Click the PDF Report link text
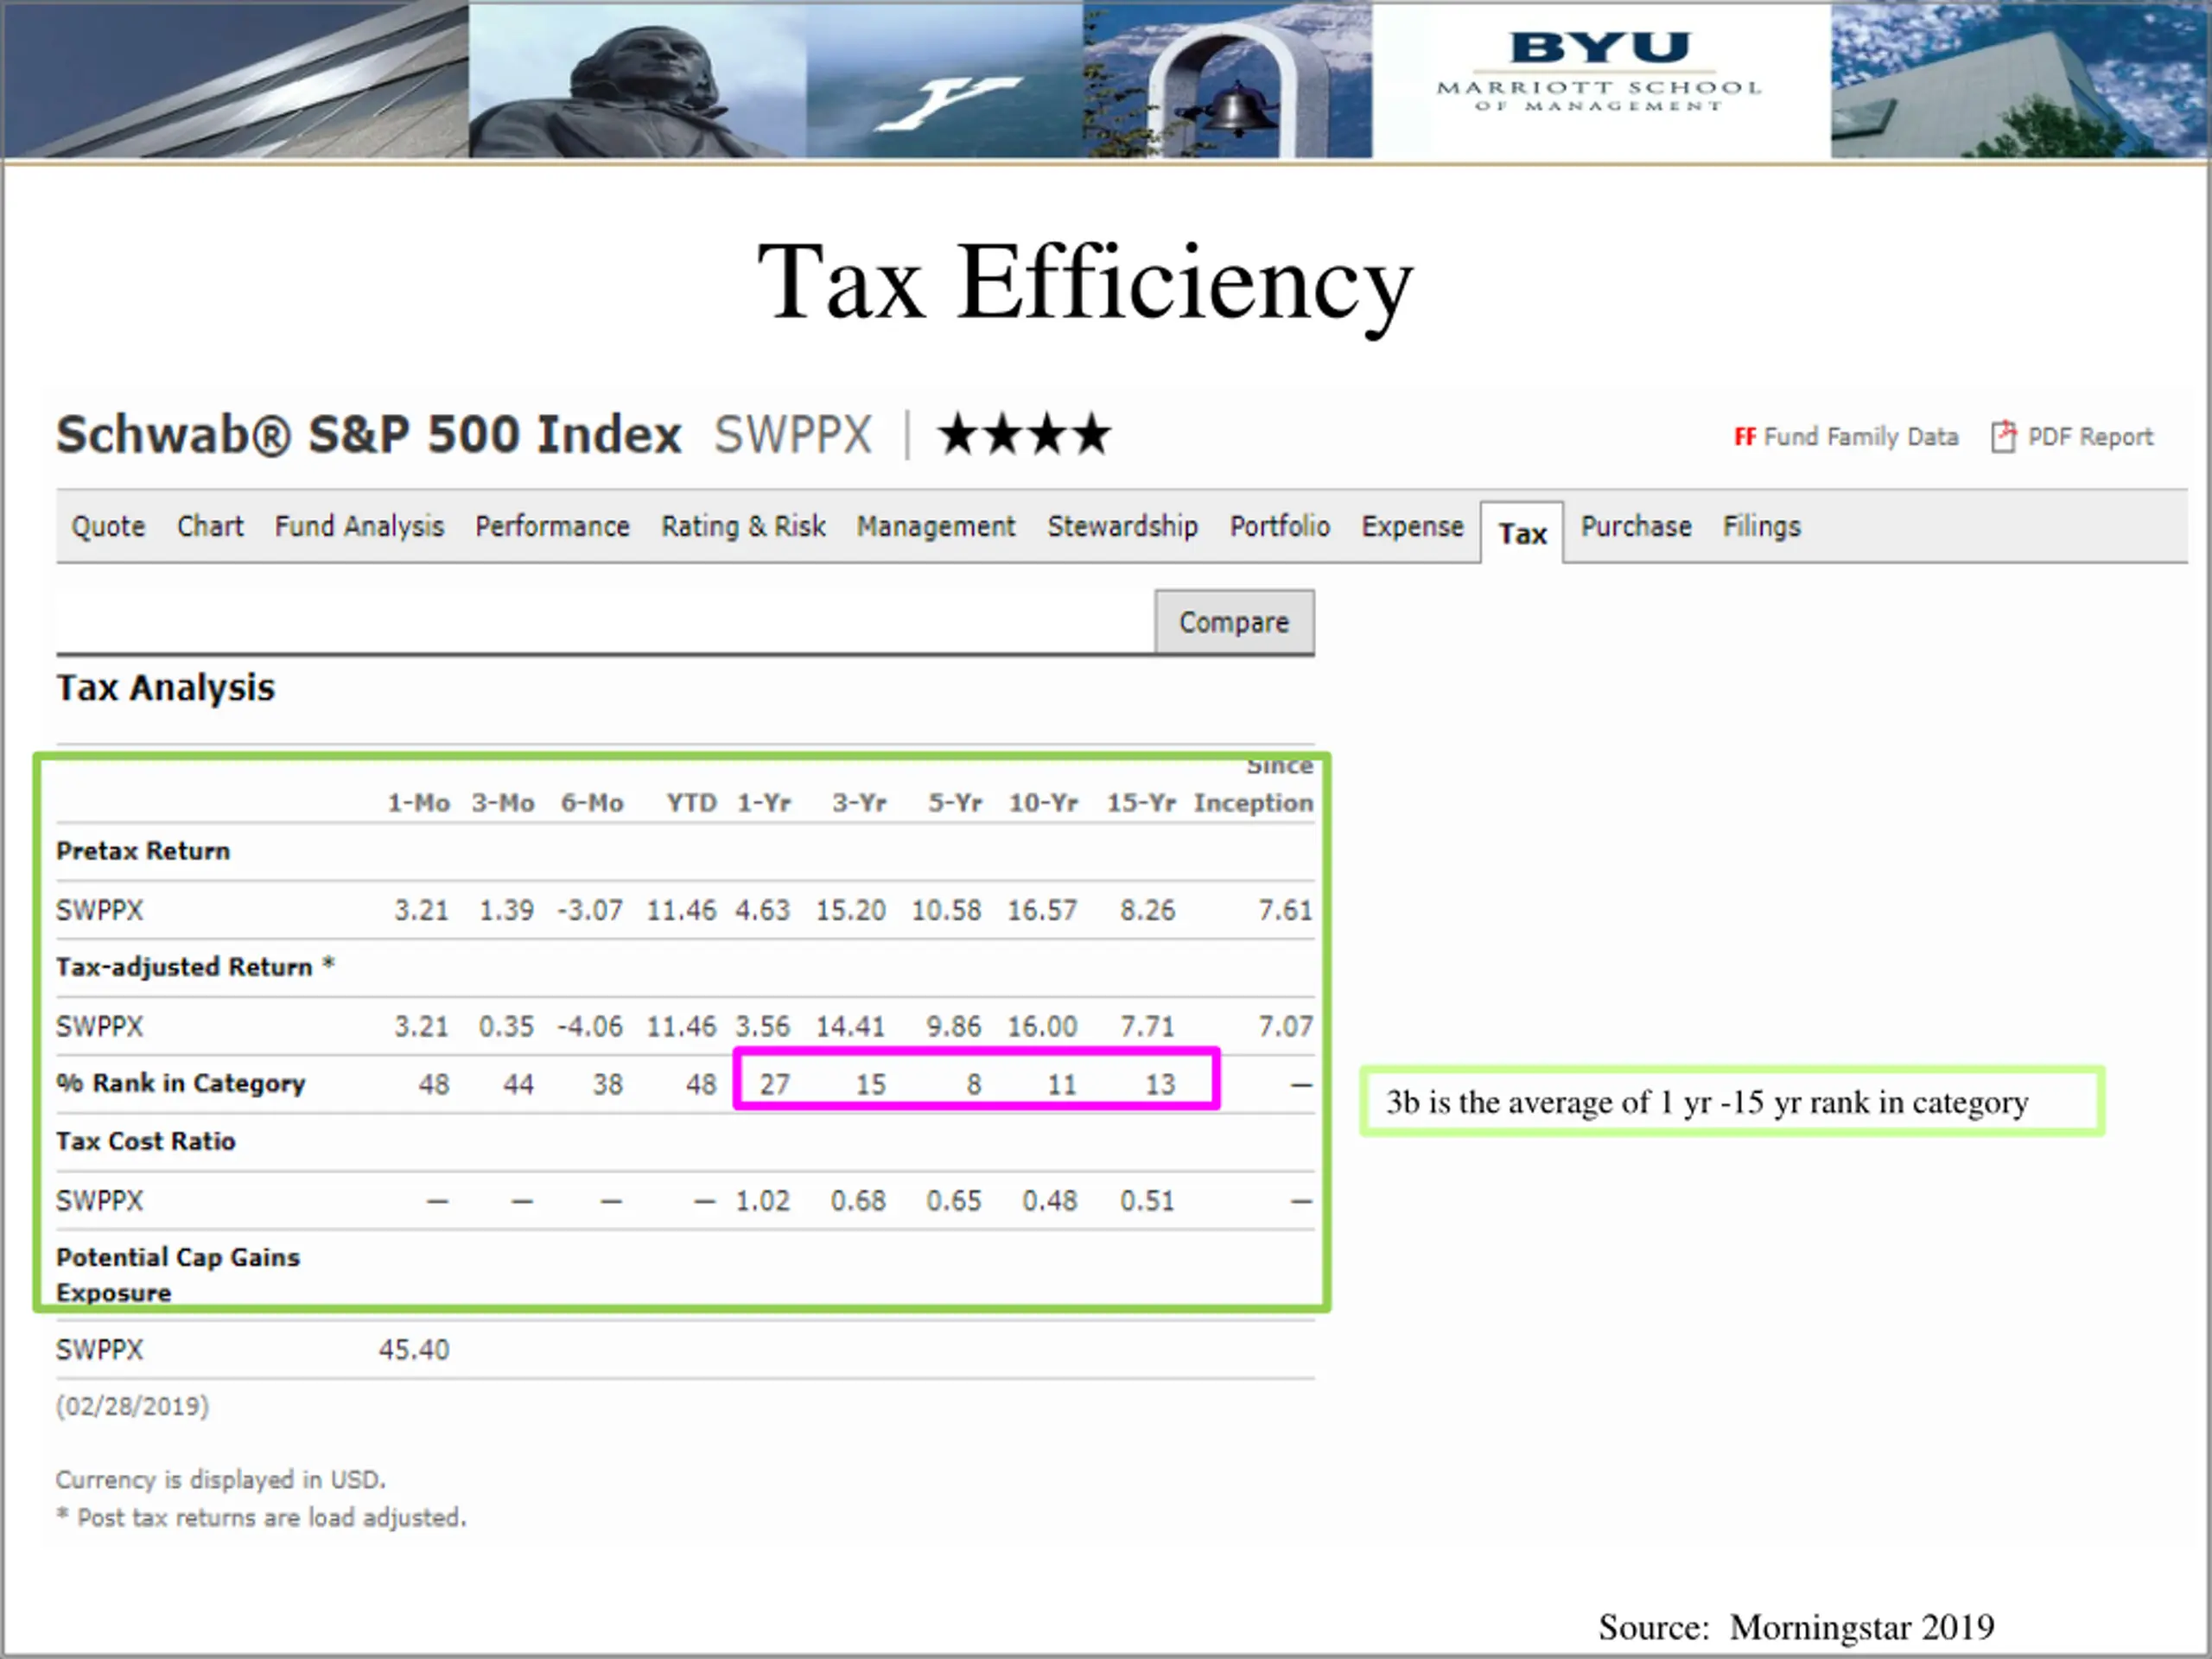 pyautogui.click(x=2090, y=437)
